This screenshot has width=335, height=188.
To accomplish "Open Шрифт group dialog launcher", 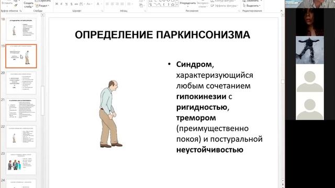I will pos(102,11).
